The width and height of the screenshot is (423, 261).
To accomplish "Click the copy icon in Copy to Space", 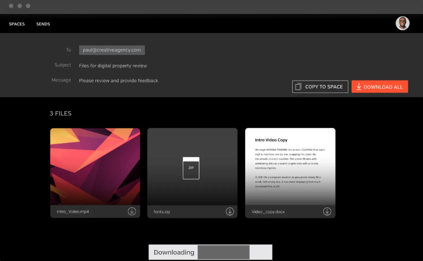I will pos(298,87).
